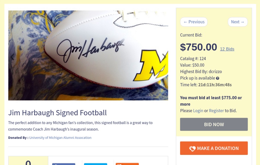The height and width of the screenshot is (165, 260).
Task: Click the light blue Twitter share button
Action: [x=96, y=164]
